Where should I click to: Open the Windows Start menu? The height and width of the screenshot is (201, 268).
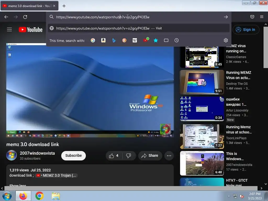7,196
